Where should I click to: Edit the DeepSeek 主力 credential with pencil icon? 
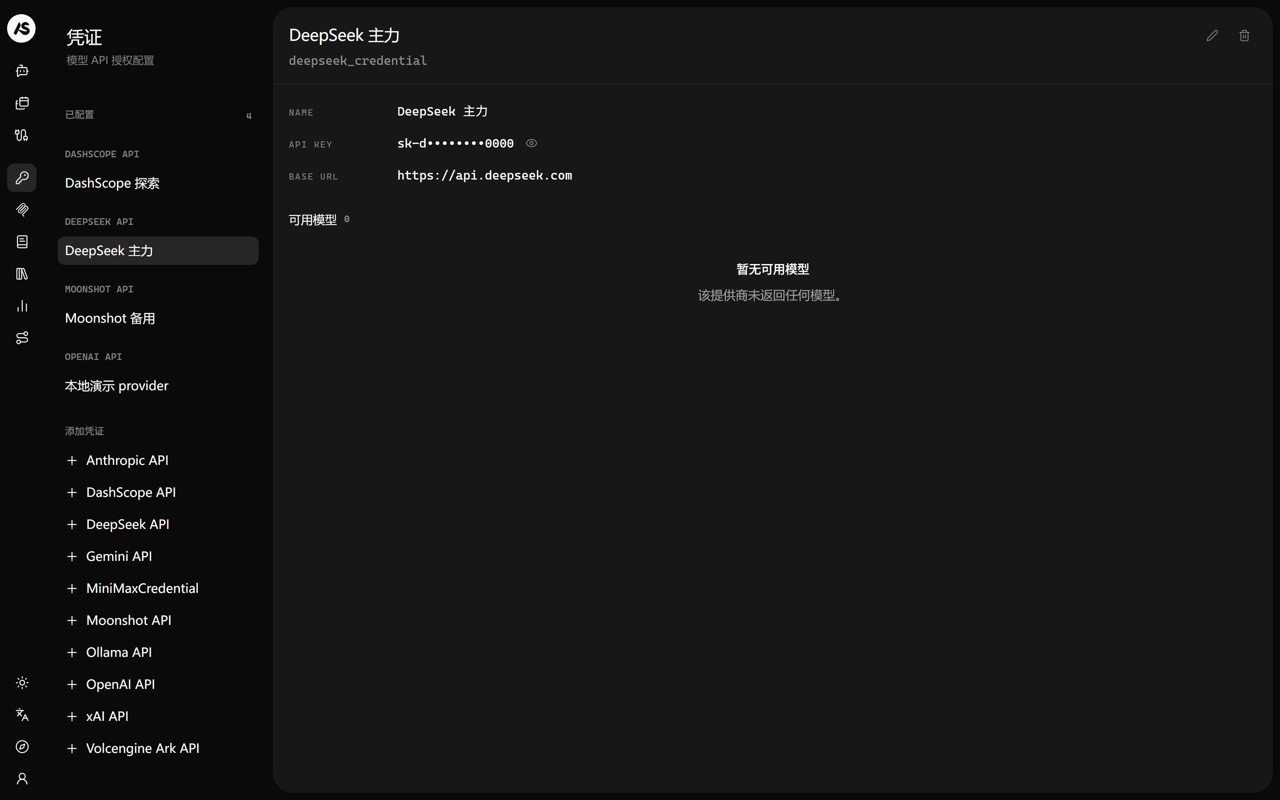[1212, 36]
